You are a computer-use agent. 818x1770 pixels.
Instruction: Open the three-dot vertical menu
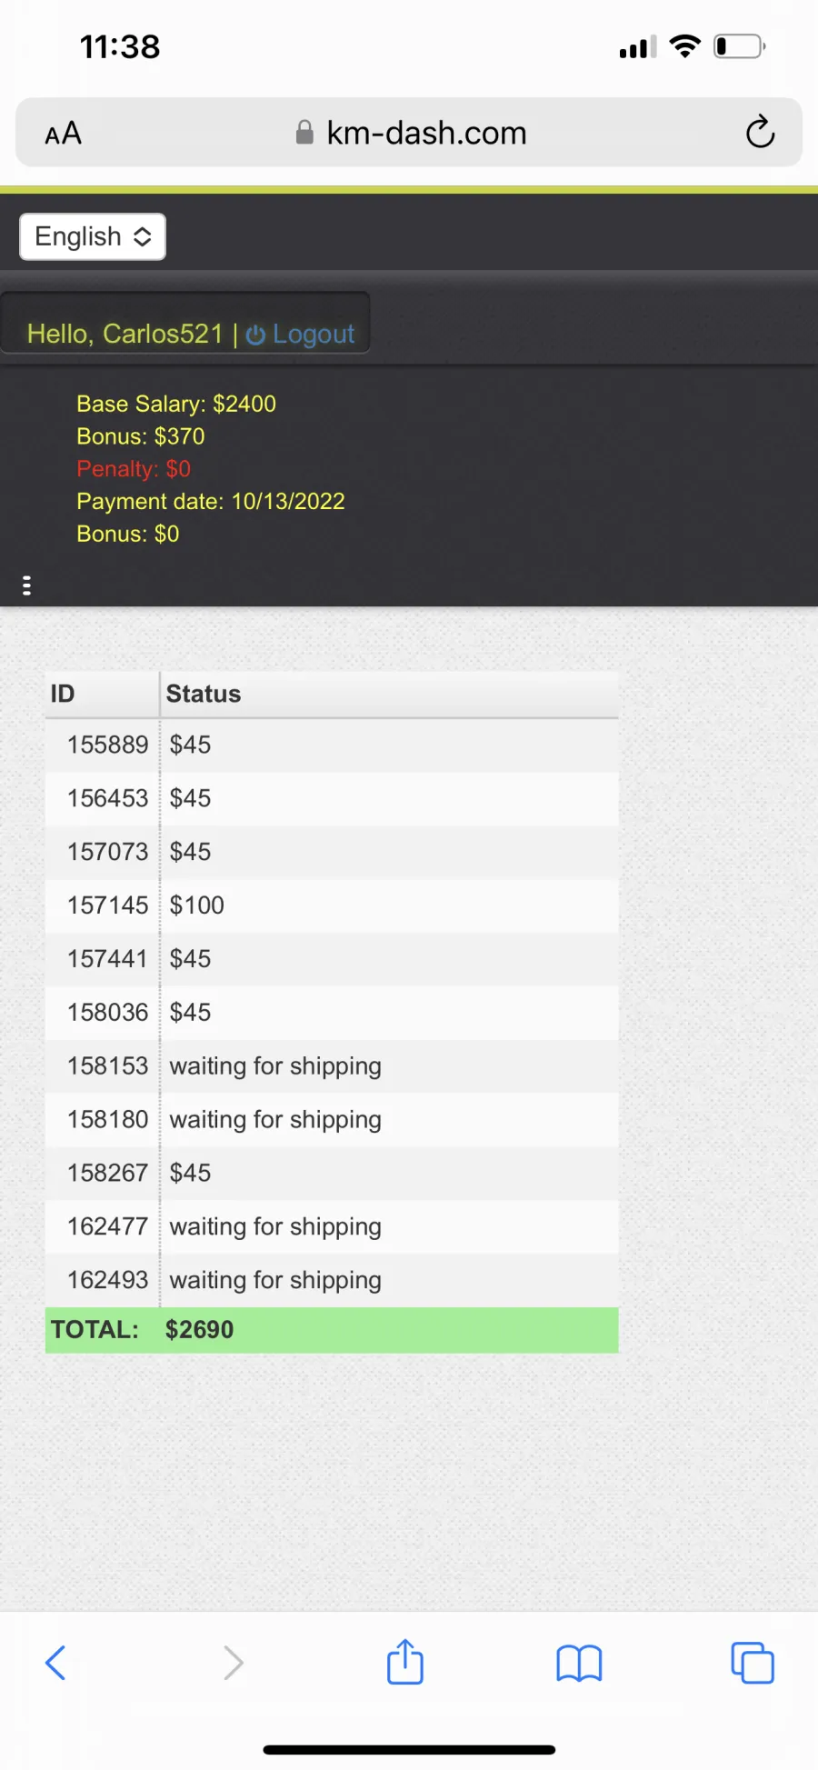pyautogui.click(x=26, y=585)
